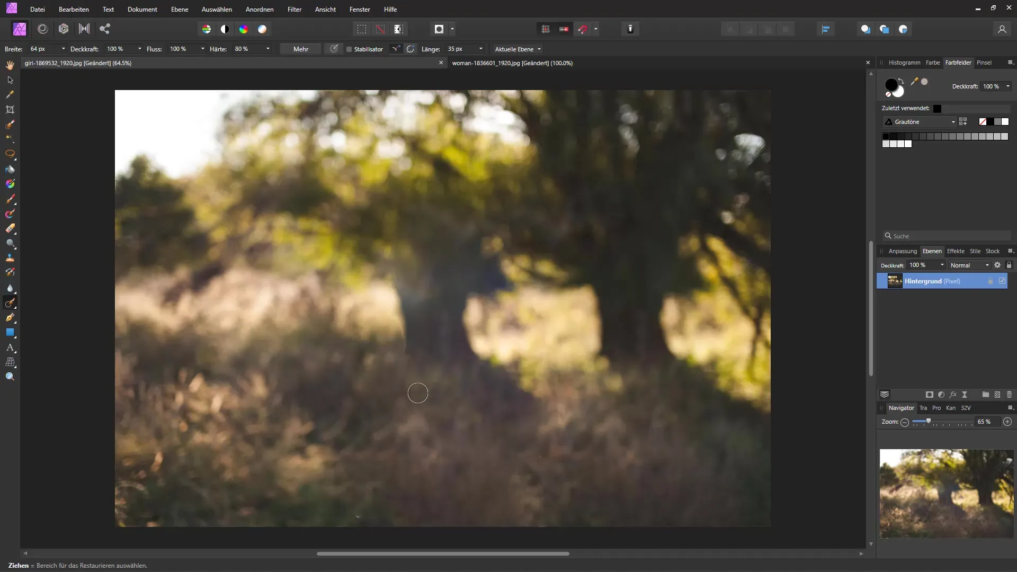Screen dimensions: 1017x572
Task: Toggle snapping magnet icon
Action: (x=583, y=29)
